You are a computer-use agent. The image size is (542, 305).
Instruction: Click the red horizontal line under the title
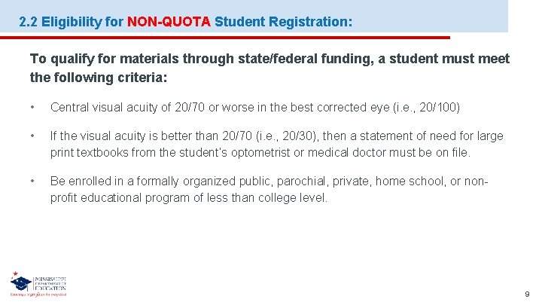pyautogui.click(x=225, y=38)
